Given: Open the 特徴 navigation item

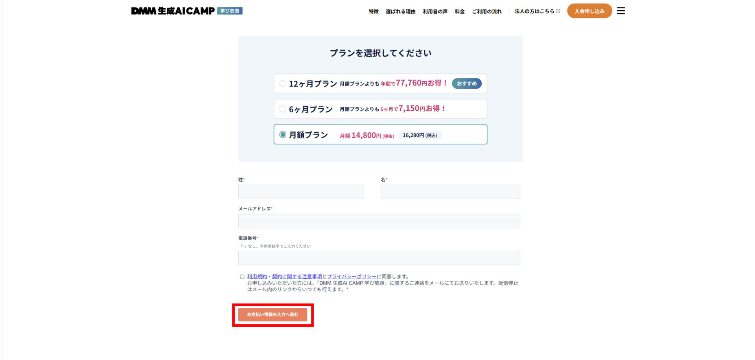Looking at the screenshot, I should 374,11.
